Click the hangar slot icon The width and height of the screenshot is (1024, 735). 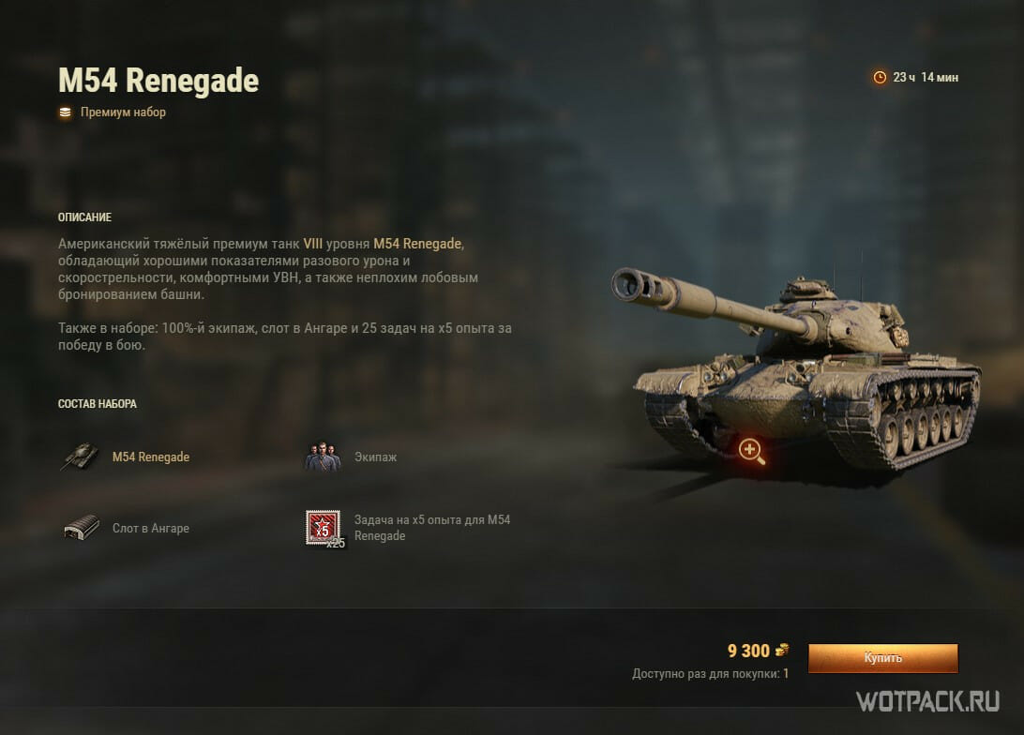[x=81, y=528]
